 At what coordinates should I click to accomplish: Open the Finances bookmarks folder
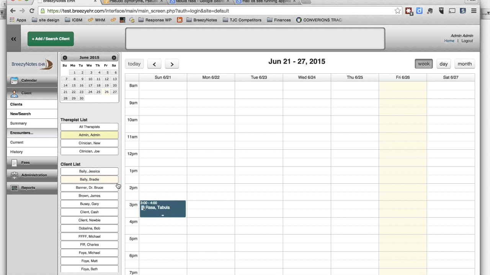pos(279,20)
